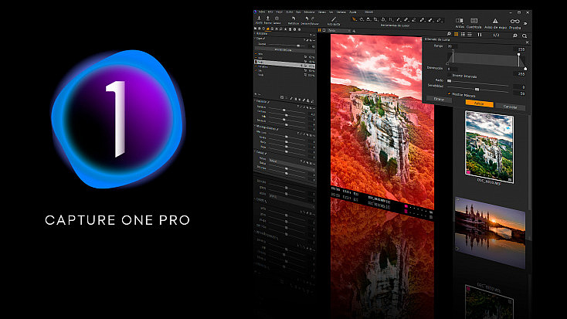Open the Archivo menu
Screen dimensions: 567x319
(261, 12)
